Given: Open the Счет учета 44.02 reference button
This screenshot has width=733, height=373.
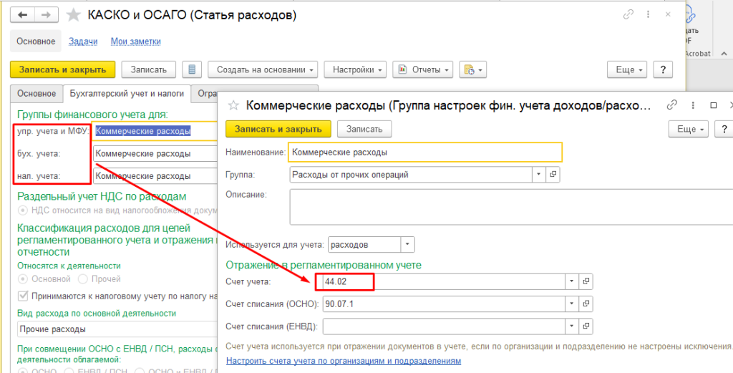Looking at the screenshot, I should tap(586, 281).
